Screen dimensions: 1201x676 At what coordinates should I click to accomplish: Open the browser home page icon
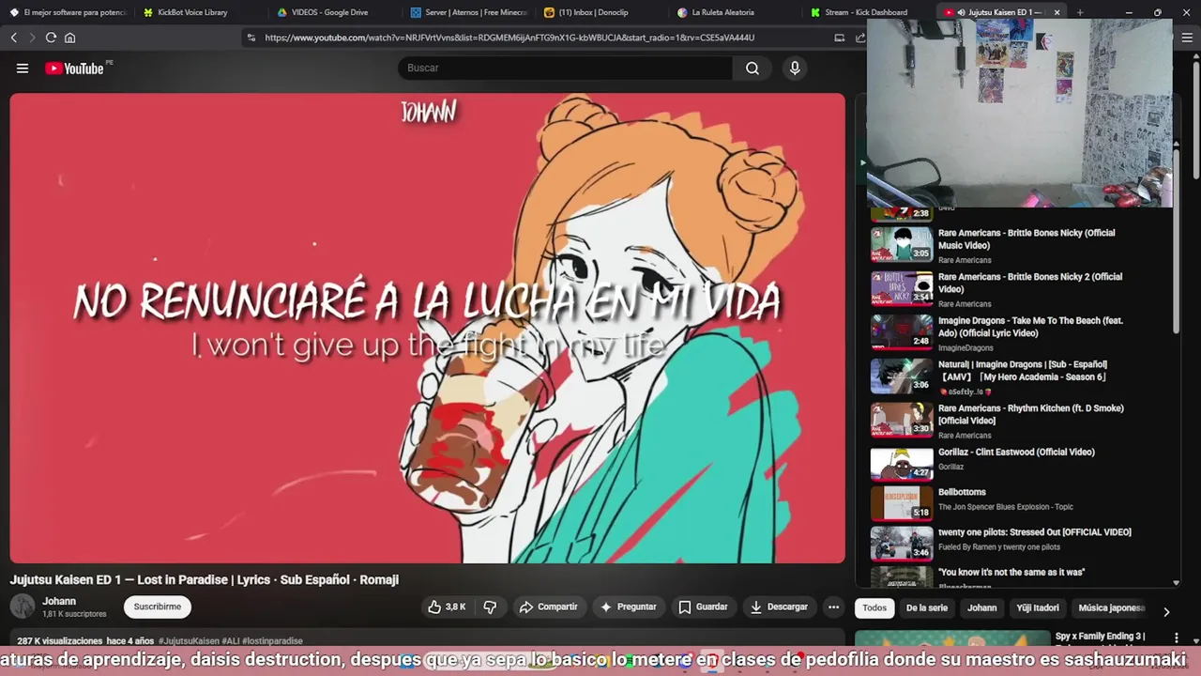(69, 38)
